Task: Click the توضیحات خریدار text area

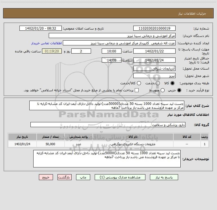Action: [x=107, y=159]
